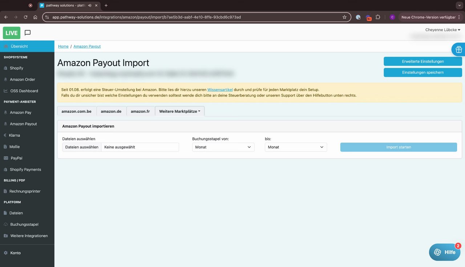Click the Keine ausgewählt file field

click(x=140, y=147)
